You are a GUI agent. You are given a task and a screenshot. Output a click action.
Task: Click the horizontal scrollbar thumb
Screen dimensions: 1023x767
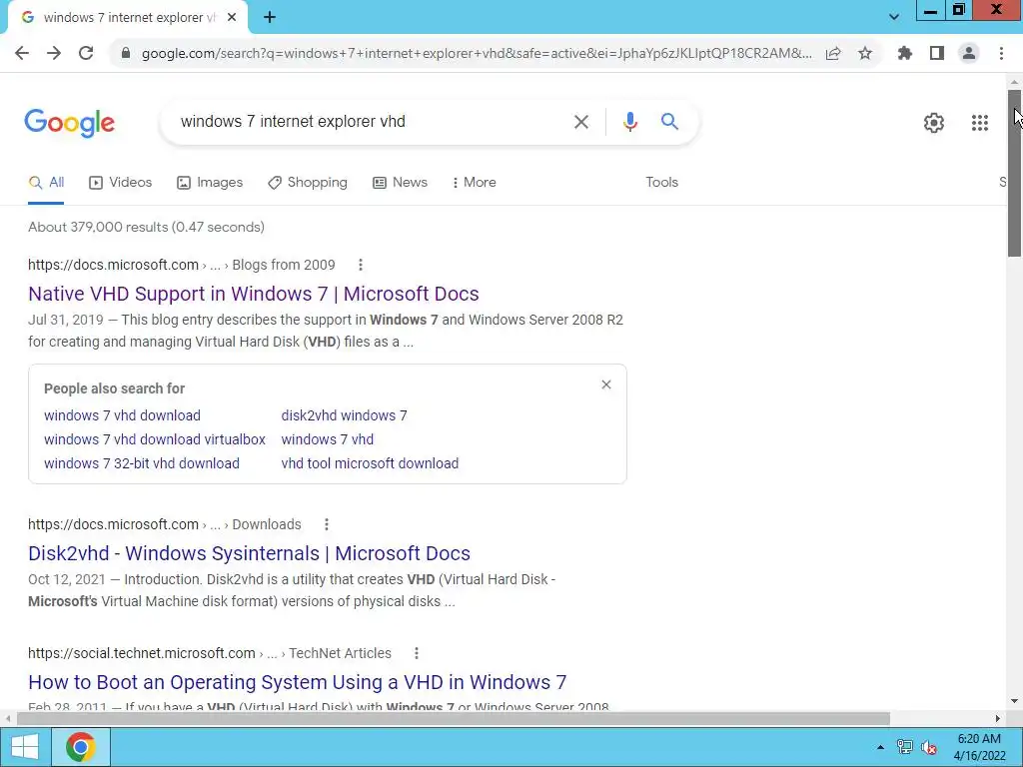point(454,719)
